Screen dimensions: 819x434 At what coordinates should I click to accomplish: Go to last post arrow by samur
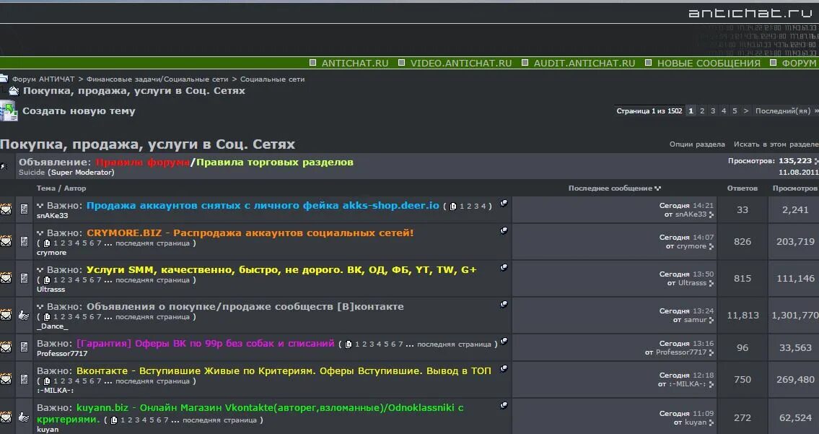point(711,321)
